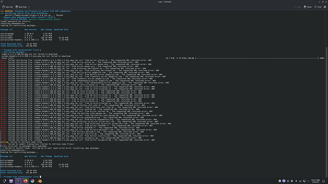Open the application launcher on the taskbar
Viewport: 328px width, 184px height.
pyautogui.click(x=4, y=181)
